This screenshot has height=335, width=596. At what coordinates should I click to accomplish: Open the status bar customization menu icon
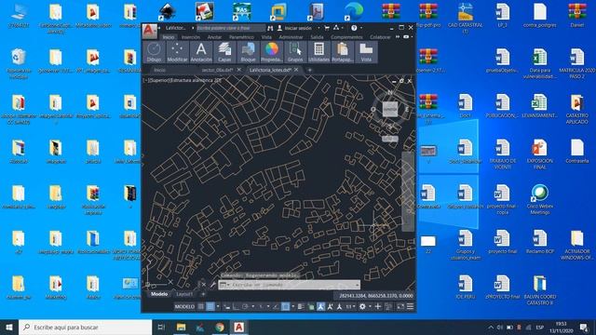(x=410, y=306)
